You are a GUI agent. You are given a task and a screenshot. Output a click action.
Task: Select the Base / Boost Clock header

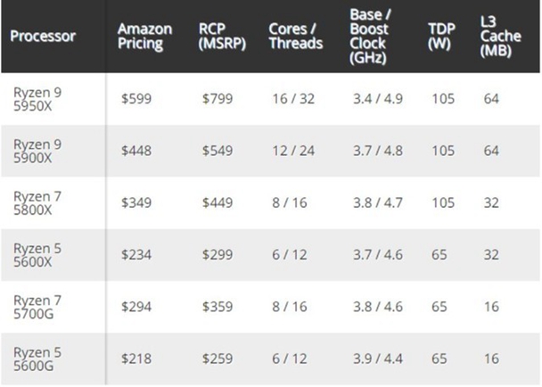373,36
